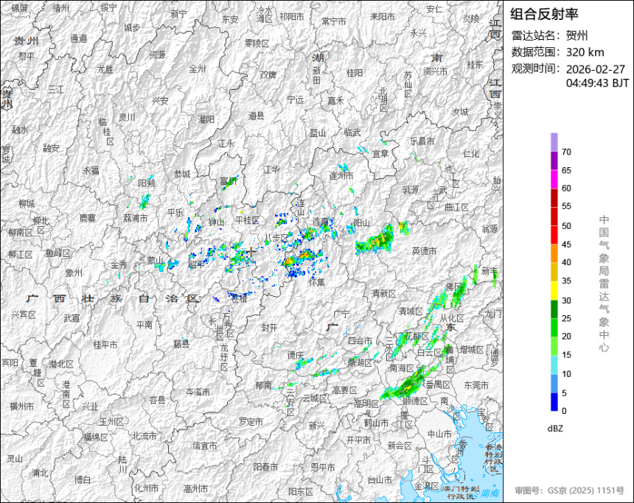Click the 龙胜 county label
The image size is (634, 503).
[x=105, y=70]
